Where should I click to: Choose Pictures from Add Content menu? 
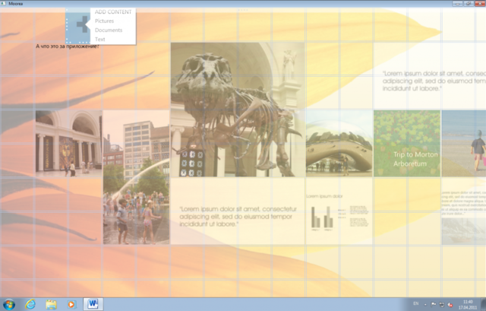[104, 21]
